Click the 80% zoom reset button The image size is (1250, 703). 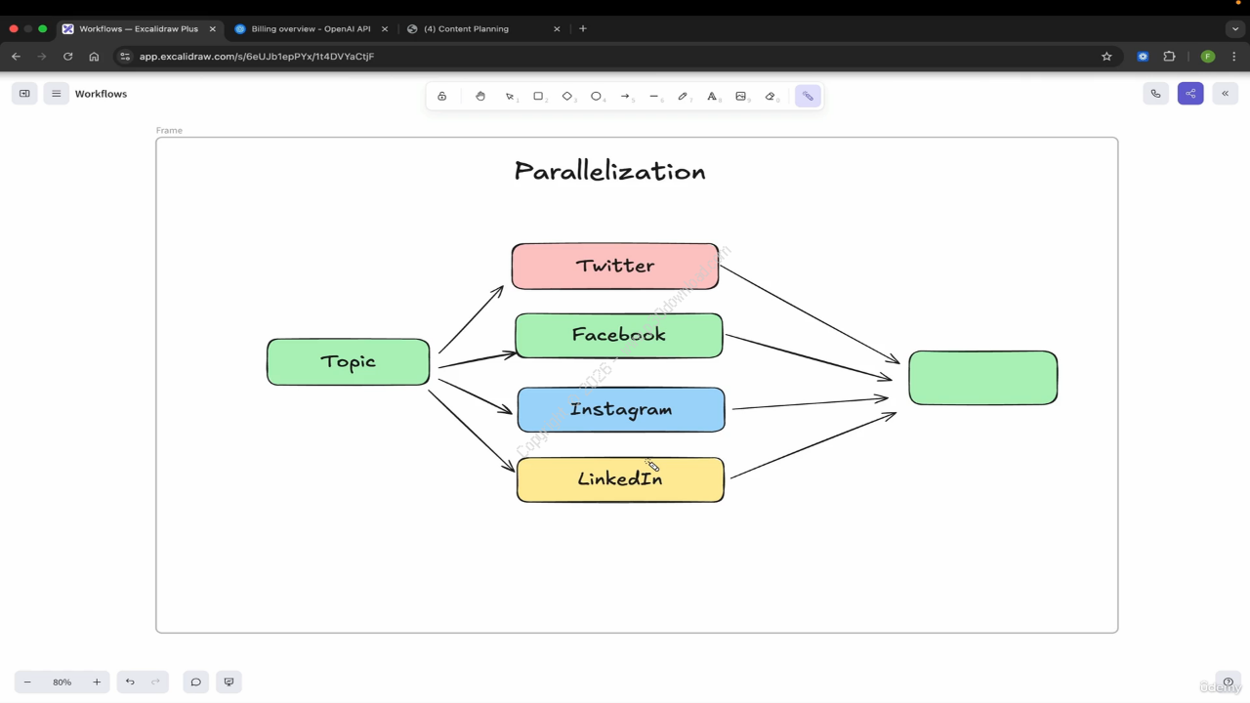(x=62, y=682)
